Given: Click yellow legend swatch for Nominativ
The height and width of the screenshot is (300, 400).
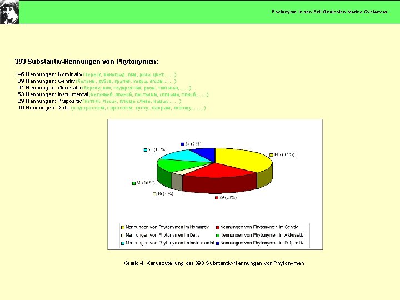Looking at the screenshot, I should tap(123, 228).
